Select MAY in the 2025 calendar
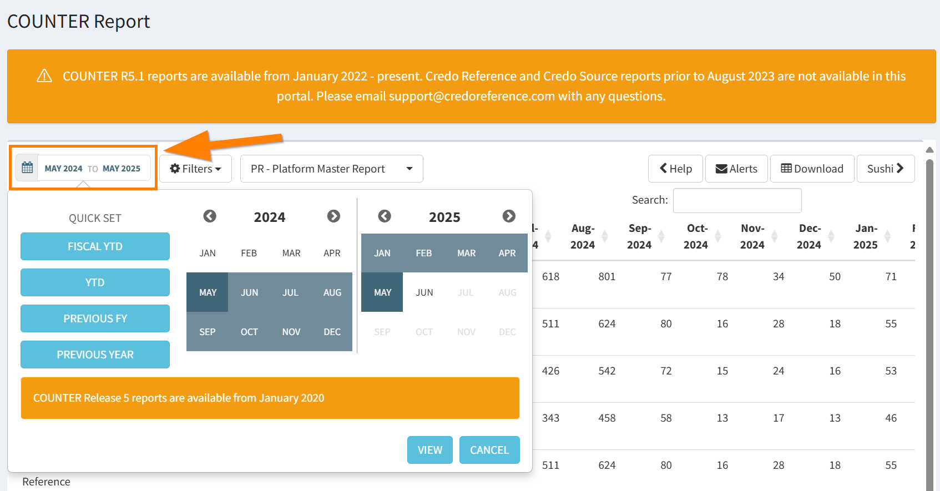Image resolution: width=940 pixels, height=491 pixels. click(382, 292)
